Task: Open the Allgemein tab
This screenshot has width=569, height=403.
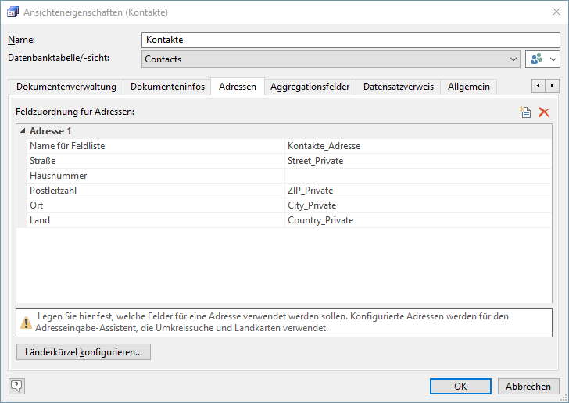Action: click(x=468, y=87)
